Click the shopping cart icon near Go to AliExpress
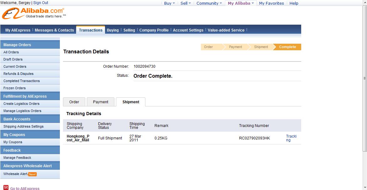 6,188
